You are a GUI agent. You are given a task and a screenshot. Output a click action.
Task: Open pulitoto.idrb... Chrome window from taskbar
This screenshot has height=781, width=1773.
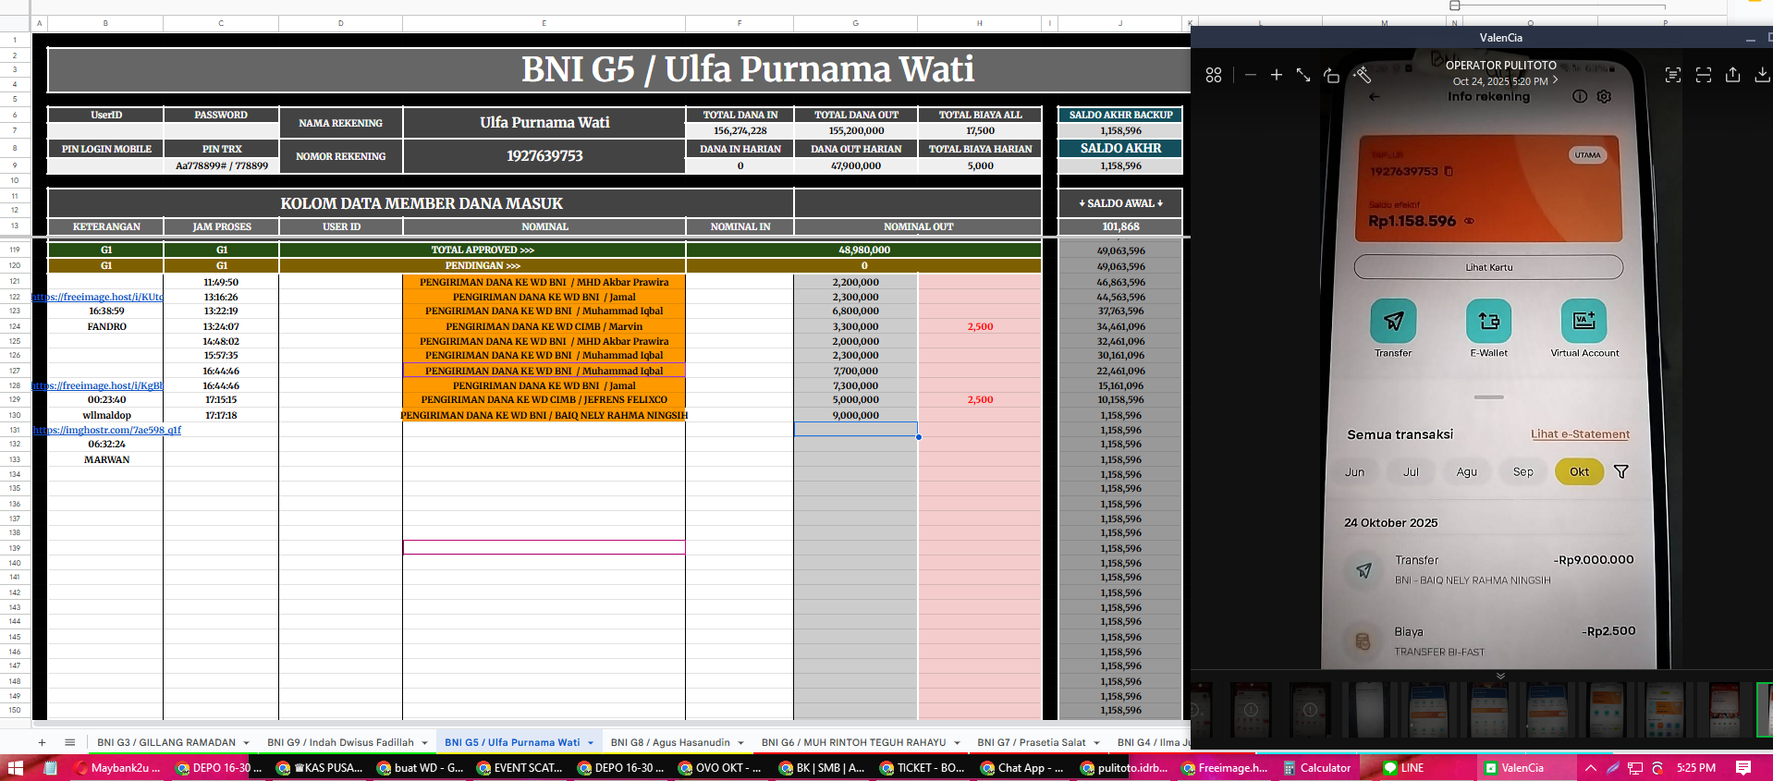coord(1123,768)
